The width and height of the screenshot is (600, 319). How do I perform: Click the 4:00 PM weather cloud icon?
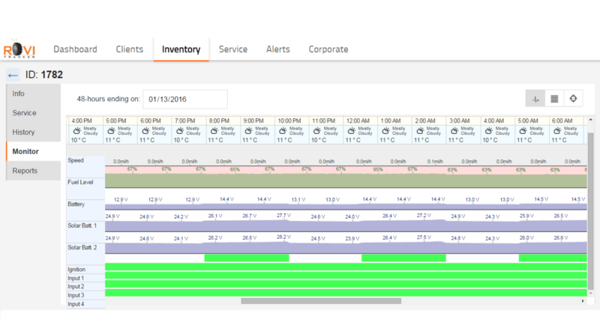click(76, 131)
